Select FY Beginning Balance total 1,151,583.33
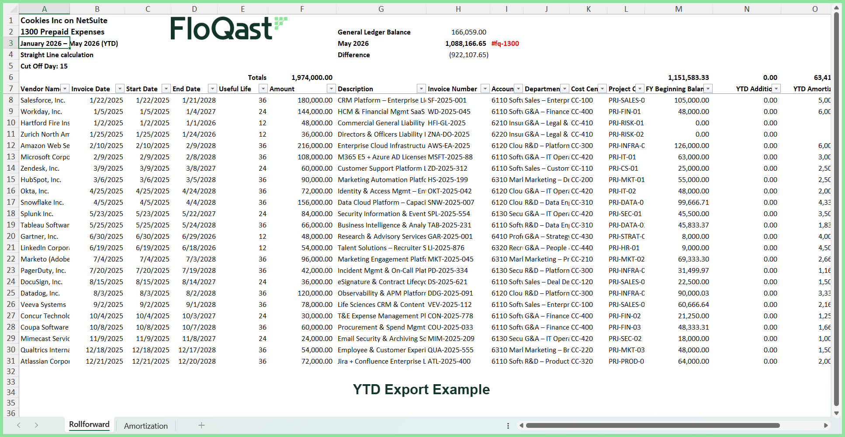The image size is (845, 437). (688, 77)
